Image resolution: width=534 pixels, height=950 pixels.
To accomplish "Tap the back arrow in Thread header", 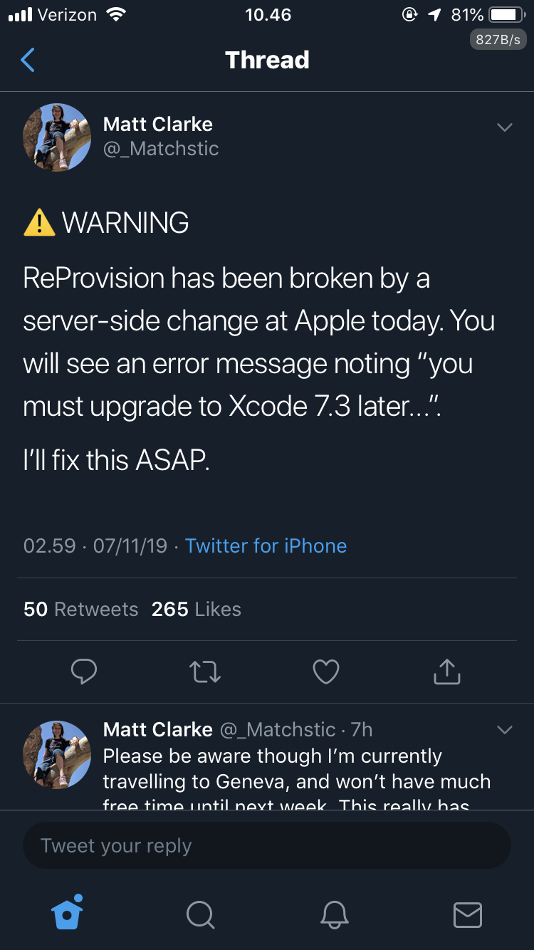I will [x=28, y=61].
